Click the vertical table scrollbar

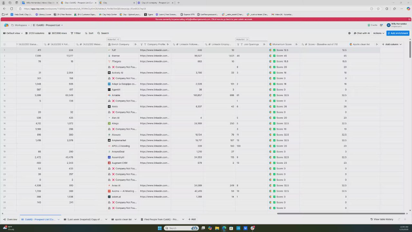click(x=410, y=49)
